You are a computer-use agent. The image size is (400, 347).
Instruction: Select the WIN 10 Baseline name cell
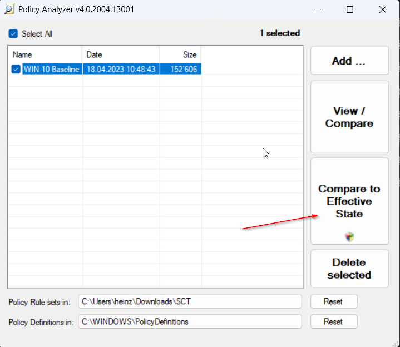click(x=52, y=69)
